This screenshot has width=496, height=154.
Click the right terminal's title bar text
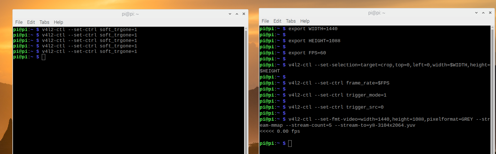376,13
